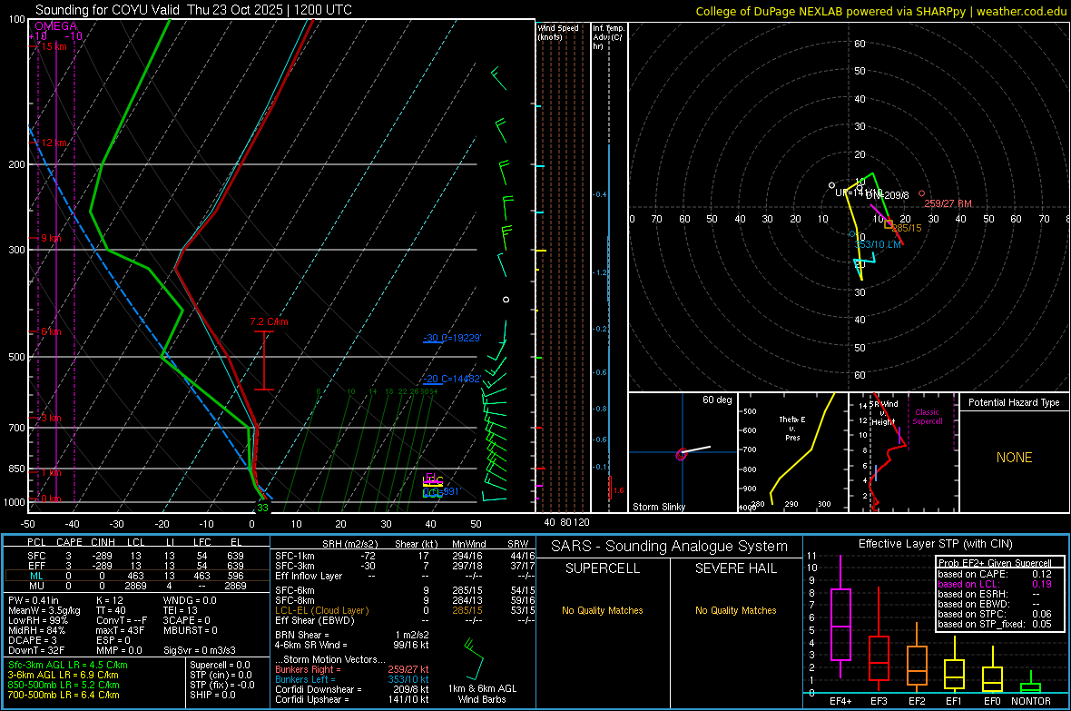Click the Storm Slinky label

(x=658, y=507)
